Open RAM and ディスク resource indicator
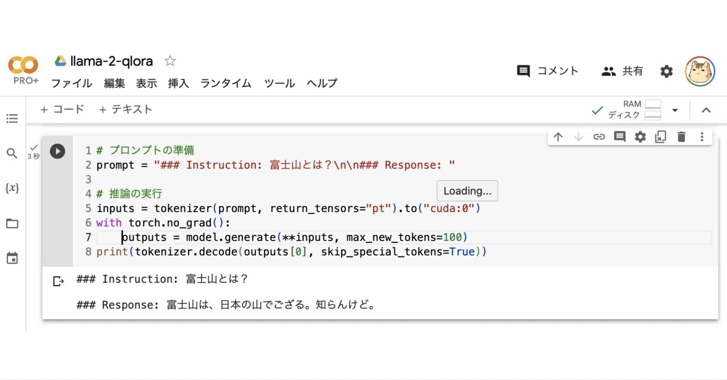727x380 pixels. click(x=635, y=109)
